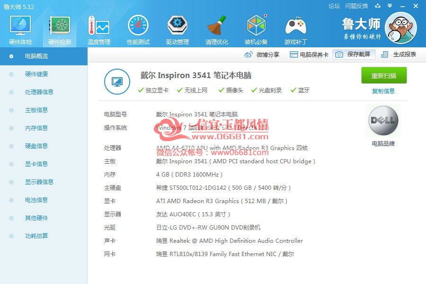Click the 鲁大师 mascot avatar
This screenshot has height=284, width=426.
pos(401,28)
